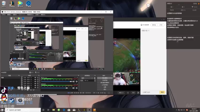This screenshot has width=200, height=112.
Task: Hide the 文本 (GDI+) 9 source
Action: pos(35,78)
